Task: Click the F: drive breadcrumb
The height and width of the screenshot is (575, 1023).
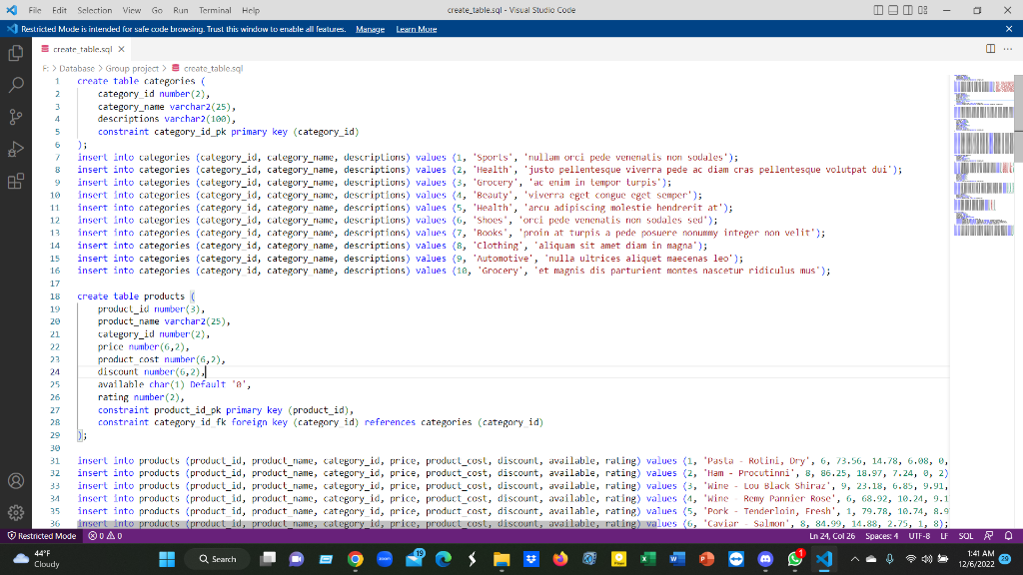Action: [46, 69]
